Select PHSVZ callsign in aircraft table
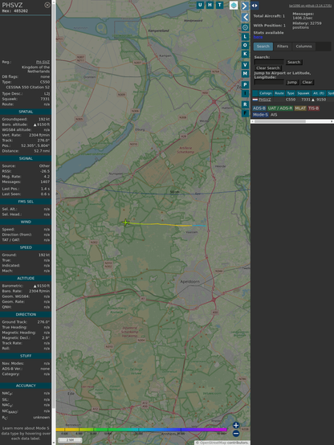 coord(264,100)
